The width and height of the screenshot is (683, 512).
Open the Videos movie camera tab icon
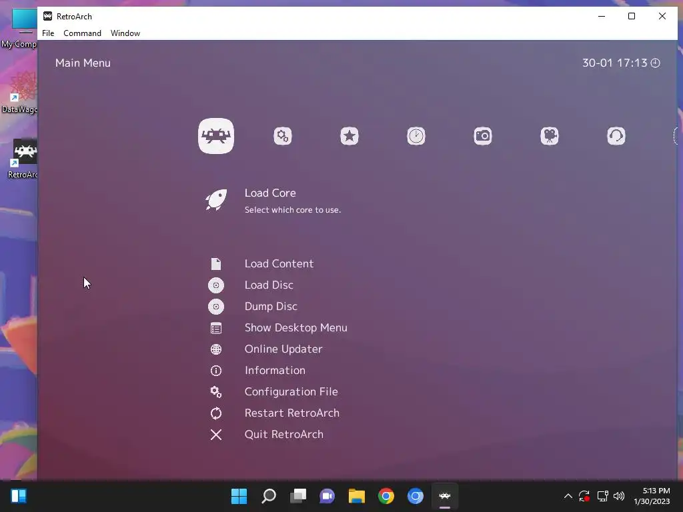[x=550, y=136]
